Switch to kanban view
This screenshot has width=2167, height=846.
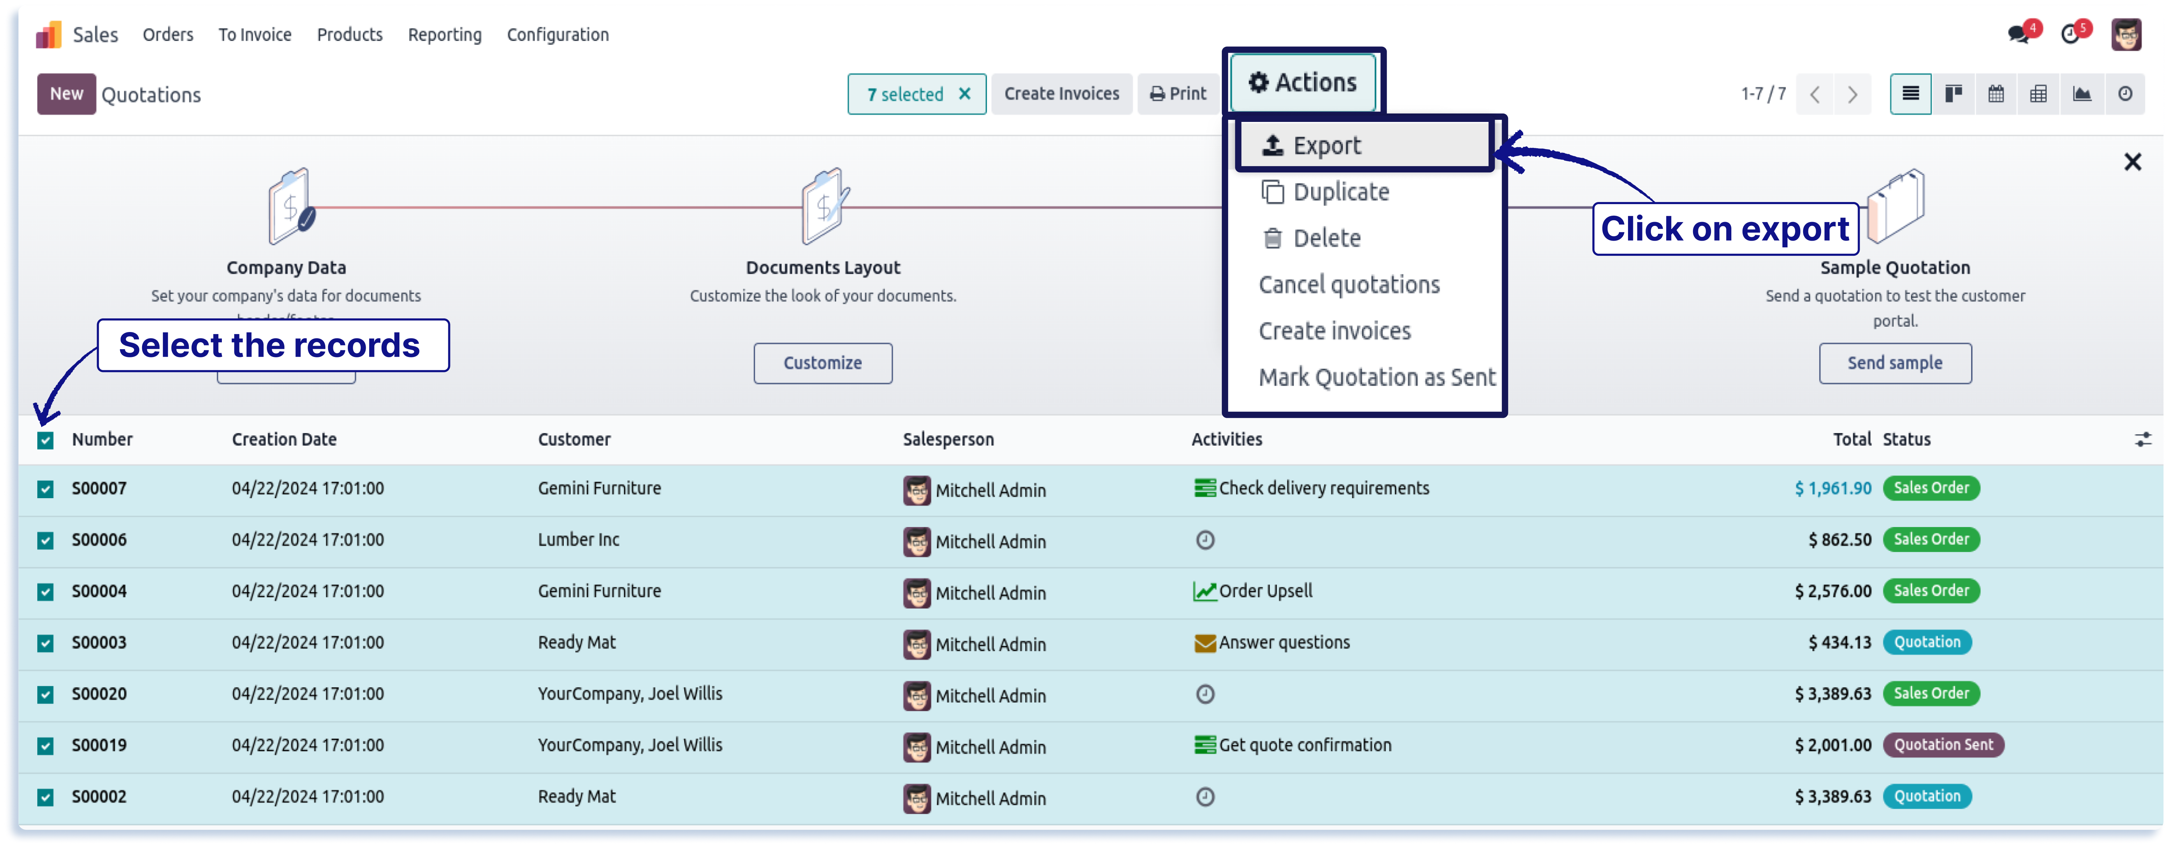click(1953, 94)
